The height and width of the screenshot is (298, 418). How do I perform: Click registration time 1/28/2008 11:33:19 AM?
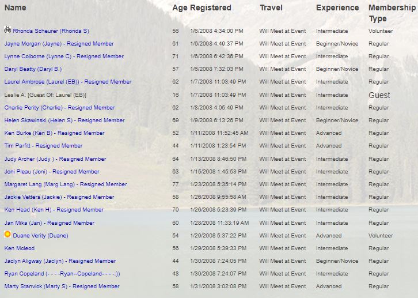tap(219, 223)
